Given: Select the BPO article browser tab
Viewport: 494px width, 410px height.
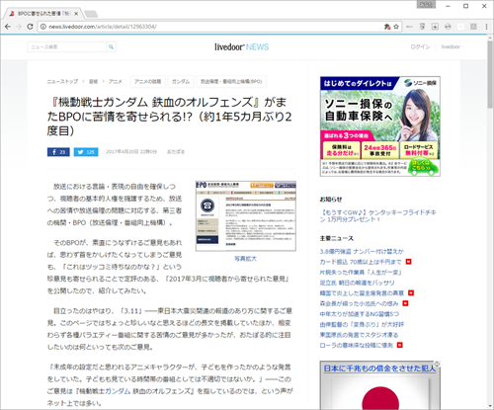Looking at the screenshot, I should (x=42, y=14).
